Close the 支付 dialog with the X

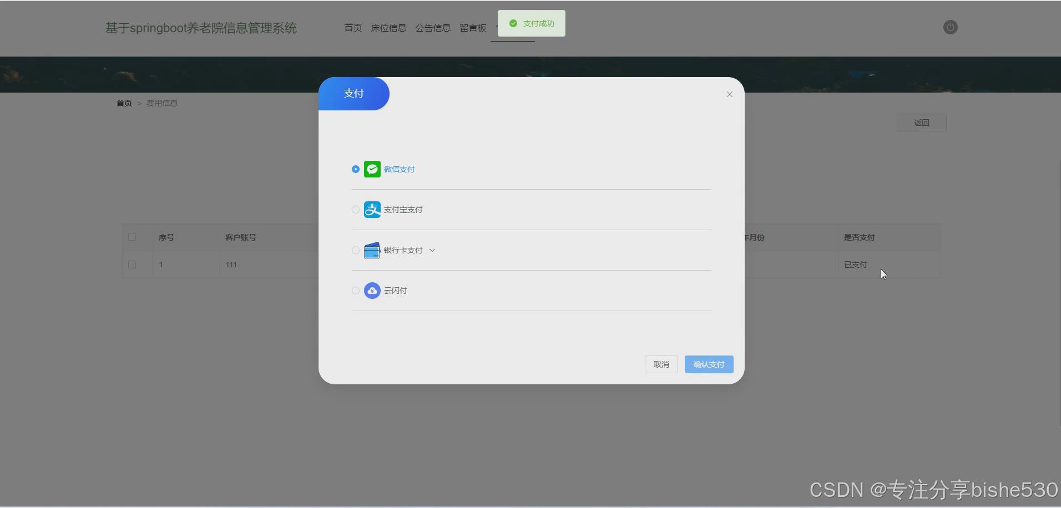click(730, 94)
